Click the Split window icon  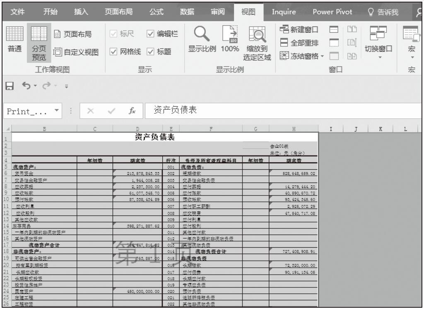(x=334, y=29)
